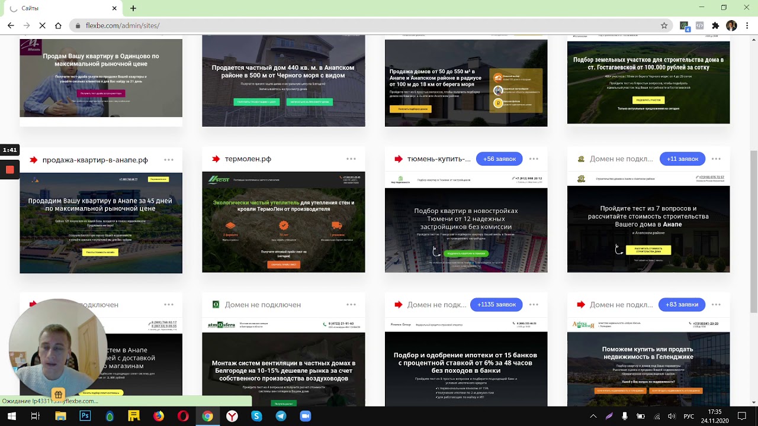Open the Chrome extensions puzzle icon

(x=715, y=25)
